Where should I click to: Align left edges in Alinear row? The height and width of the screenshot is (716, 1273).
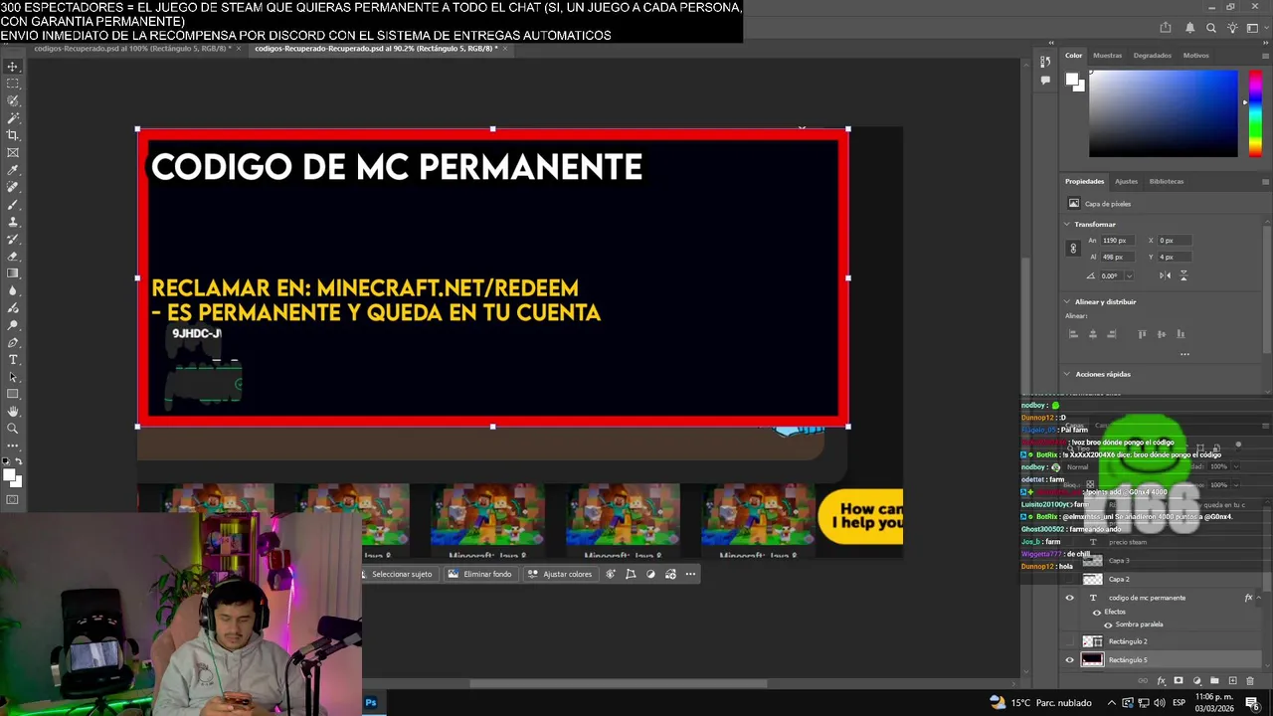pyautogui.click(x=1073, y=334)
